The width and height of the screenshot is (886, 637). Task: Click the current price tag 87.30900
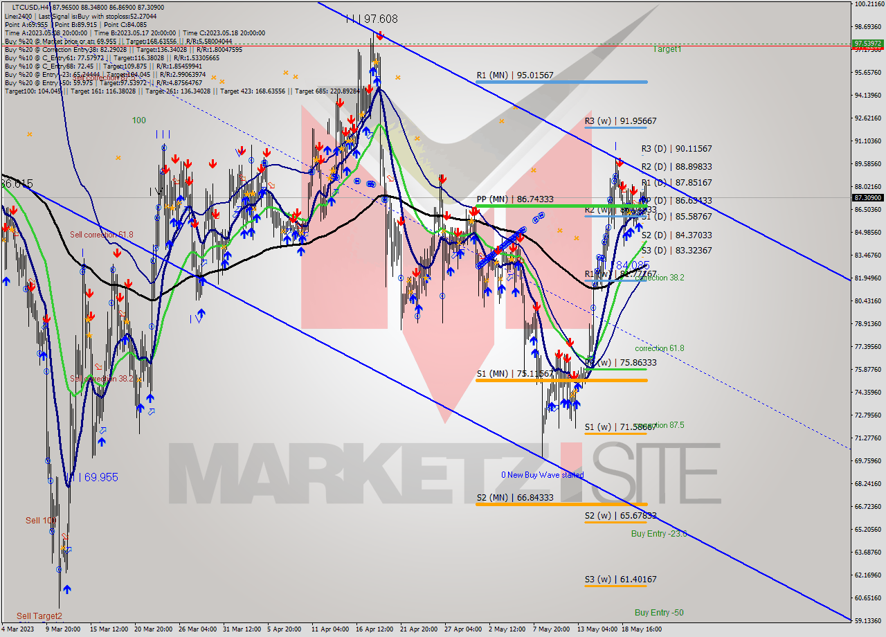[x=867, y=198]
